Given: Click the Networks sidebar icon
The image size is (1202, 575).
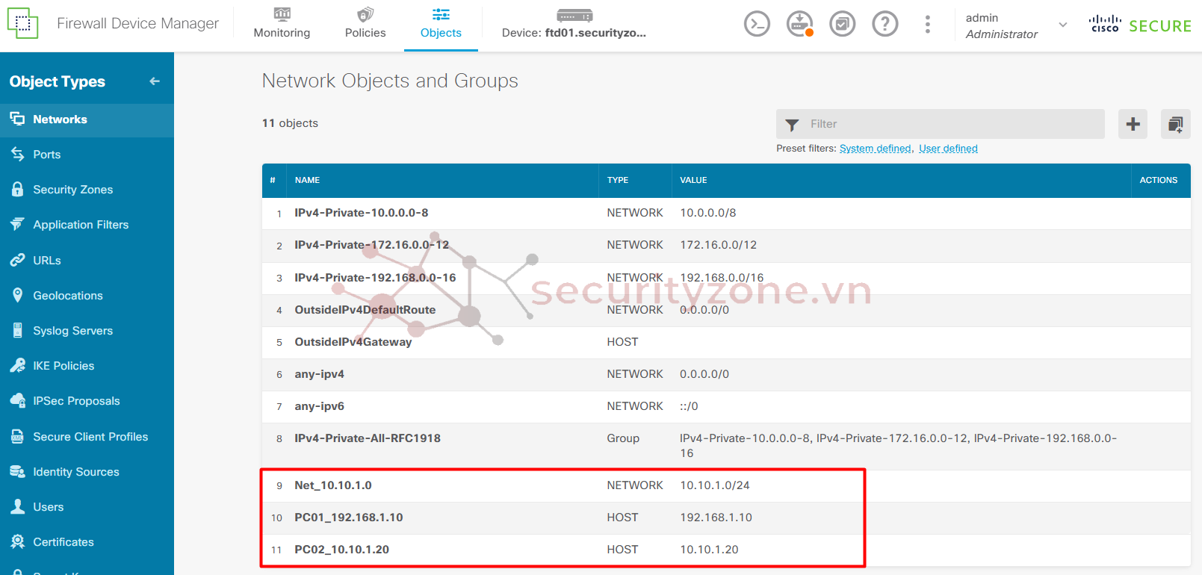Looking at the screenshot, I should pyautogui.click(x=17, y=119).
